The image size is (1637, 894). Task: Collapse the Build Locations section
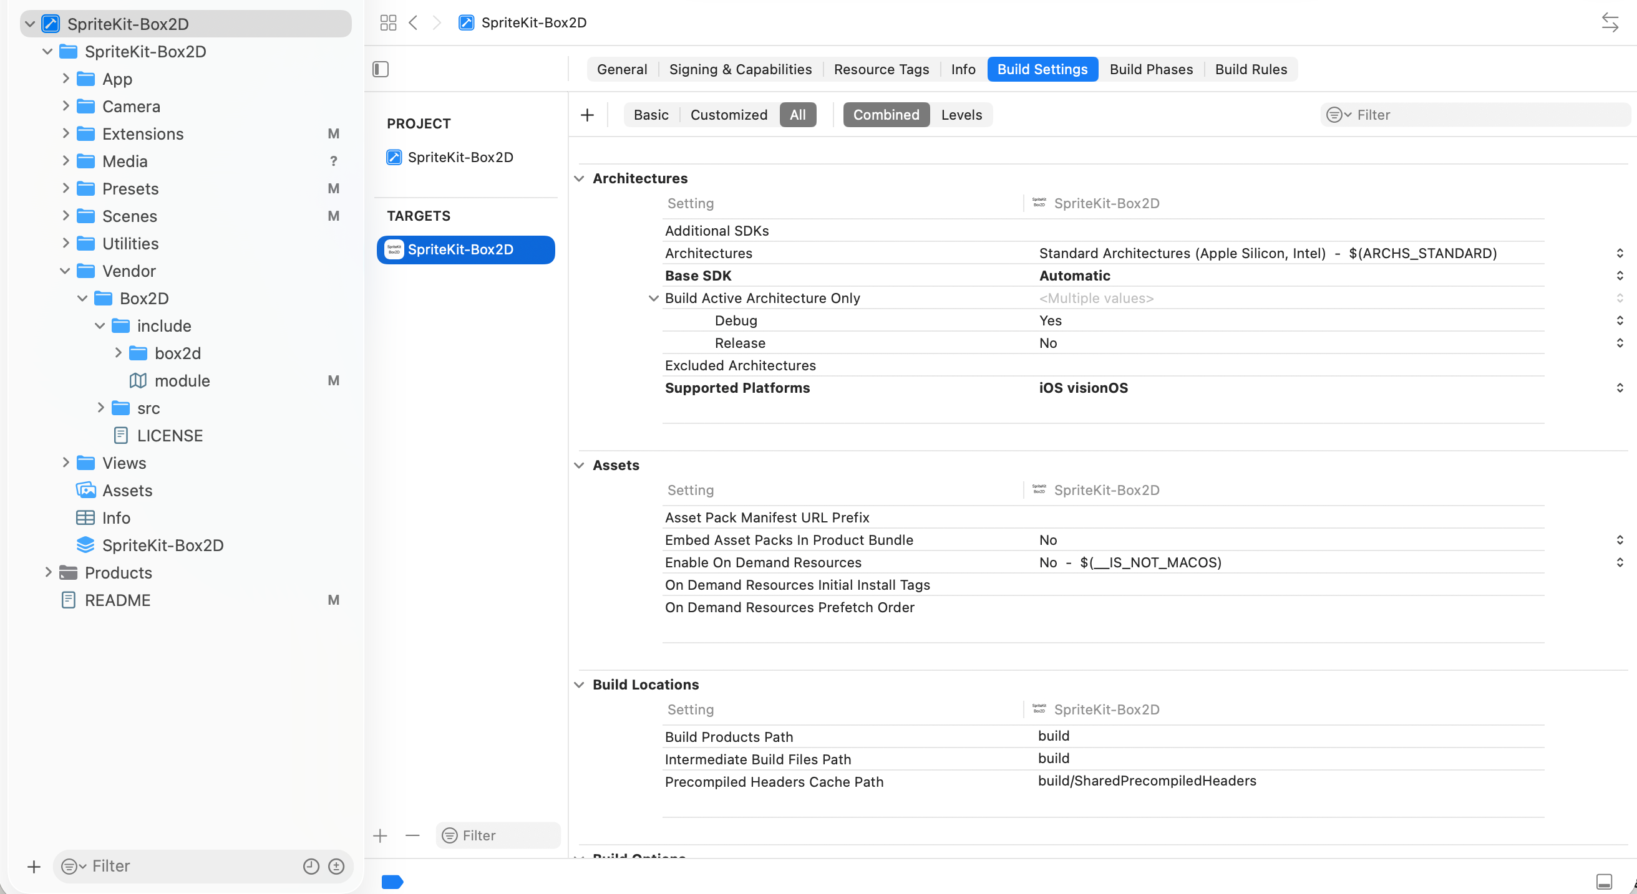[579, 685]
